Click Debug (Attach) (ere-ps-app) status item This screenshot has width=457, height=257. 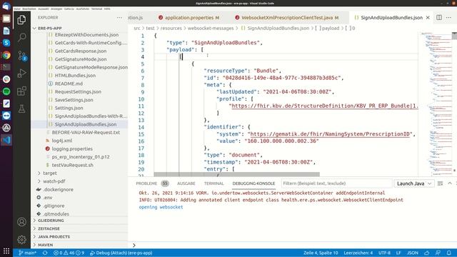coord(121,253)
